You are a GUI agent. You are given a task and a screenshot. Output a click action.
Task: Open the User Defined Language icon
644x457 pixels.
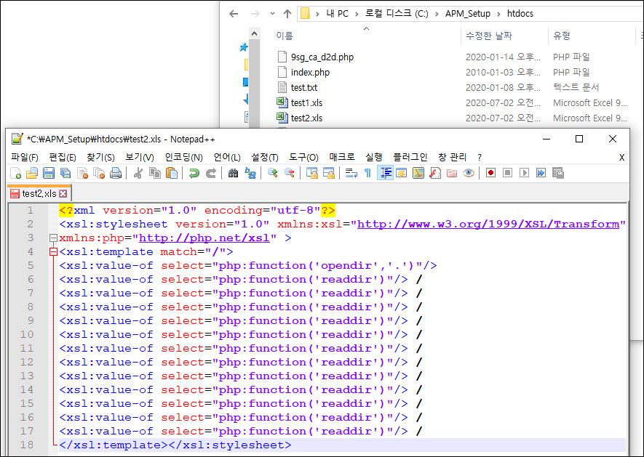401,173
